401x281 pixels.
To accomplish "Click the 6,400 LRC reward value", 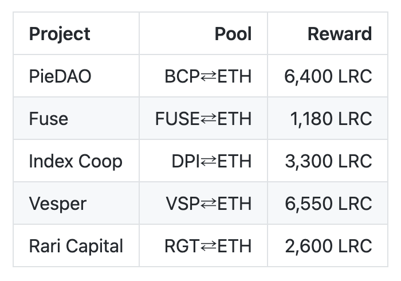I will click(328, 76).
